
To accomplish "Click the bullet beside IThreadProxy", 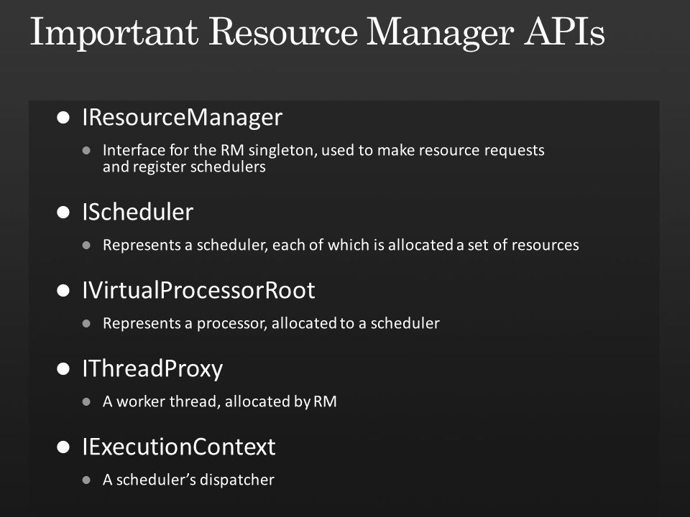I will click(63, 369).
